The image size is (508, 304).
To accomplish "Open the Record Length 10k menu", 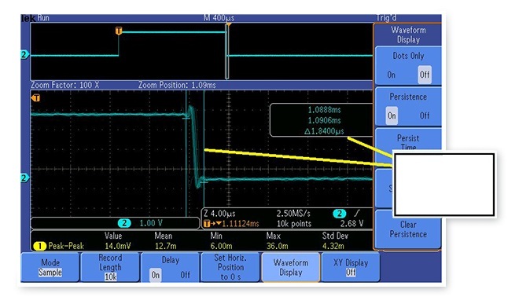I will pyautogui.click(x=110, y=267).
